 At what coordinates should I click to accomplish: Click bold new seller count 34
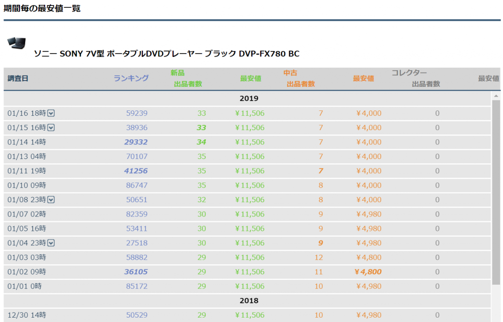(x=201, y=142)
